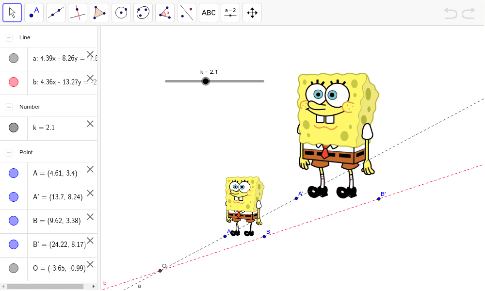485x291 pixels.
Task: Delete point B' with its X
Action: click(90, 241)
